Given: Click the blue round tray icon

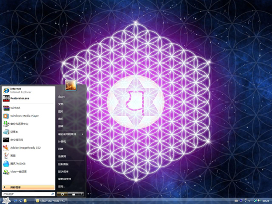Looking at the screenshot, I should point(241,200).
